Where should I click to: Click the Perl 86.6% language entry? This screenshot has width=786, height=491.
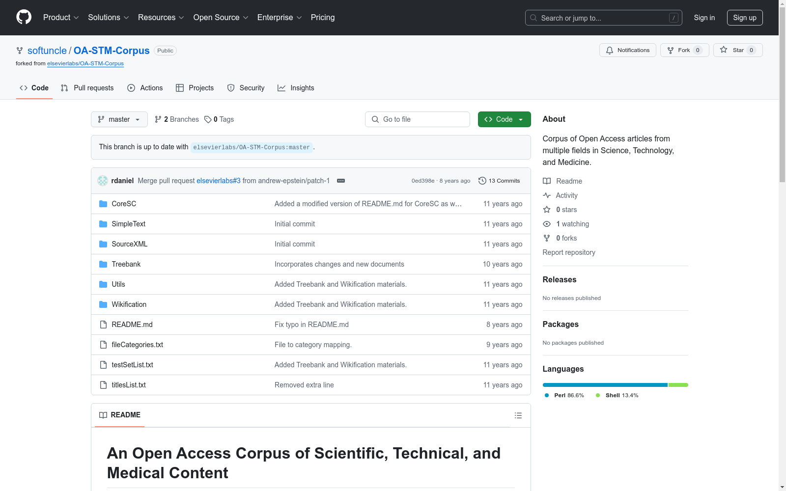tap(564, 395)
